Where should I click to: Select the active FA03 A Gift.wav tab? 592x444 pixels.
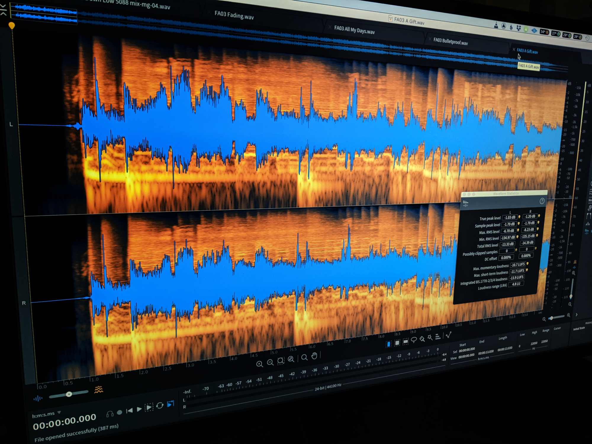527,51
